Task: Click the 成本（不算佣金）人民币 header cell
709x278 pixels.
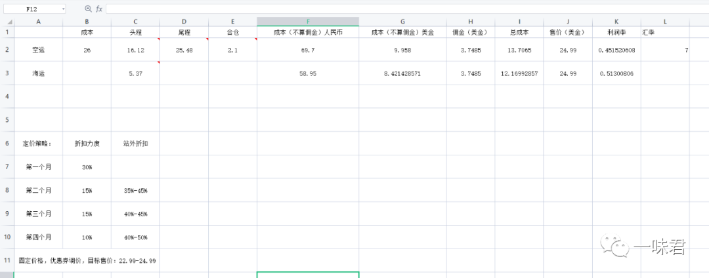Action: 308,32
